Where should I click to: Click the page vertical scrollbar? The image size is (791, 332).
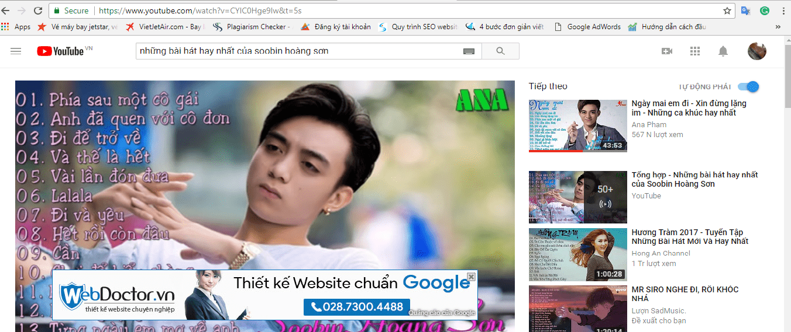click(x=787, y=184)
